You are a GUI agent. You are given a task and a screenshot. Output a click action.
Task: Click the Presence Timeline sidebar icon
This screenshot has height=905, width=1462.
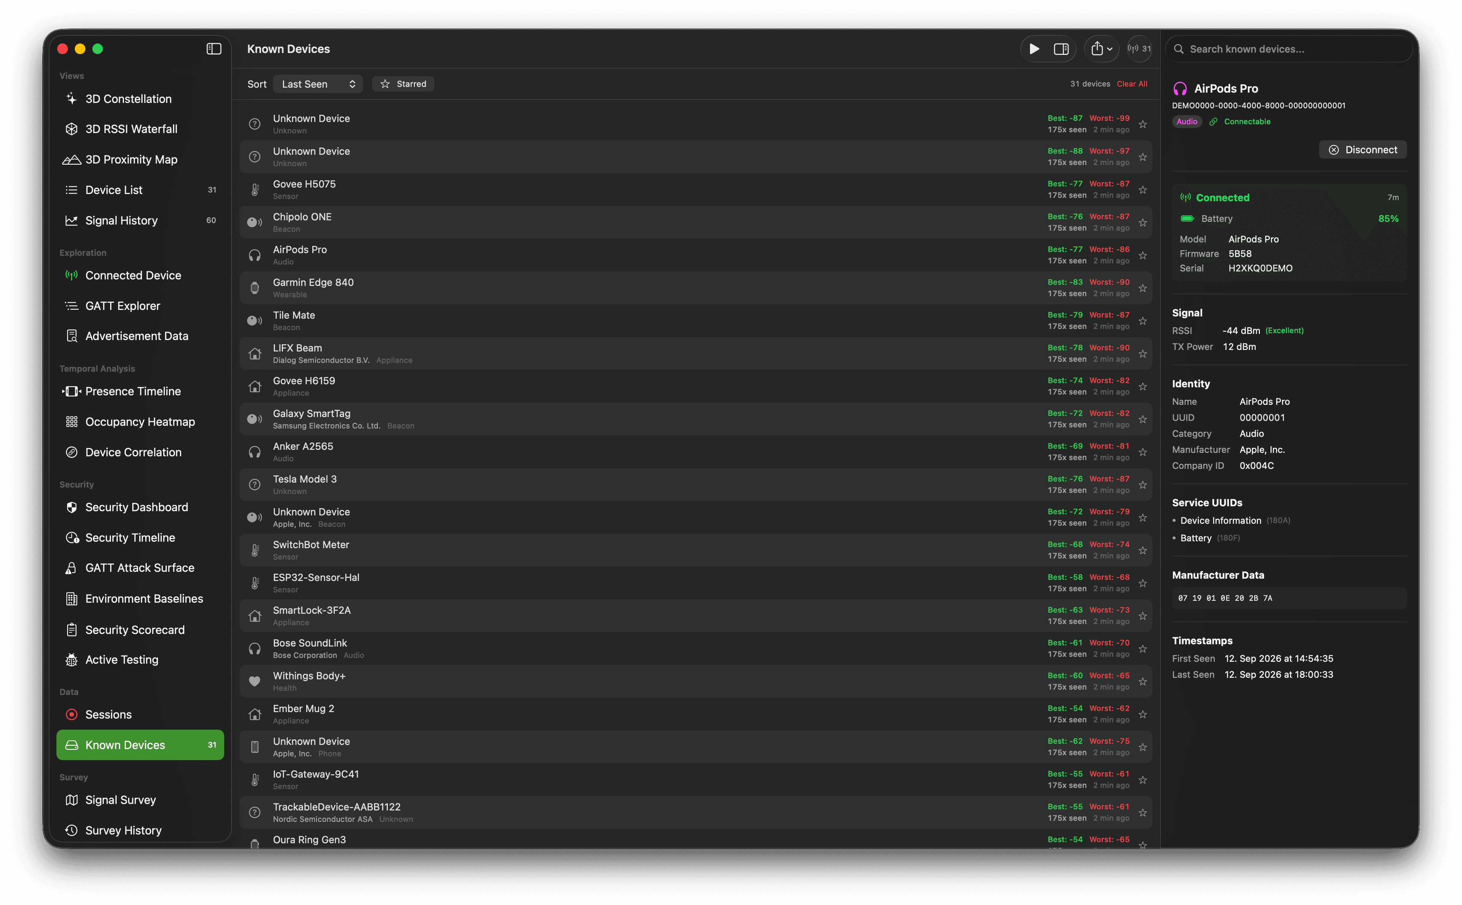[x=72, y=392]
